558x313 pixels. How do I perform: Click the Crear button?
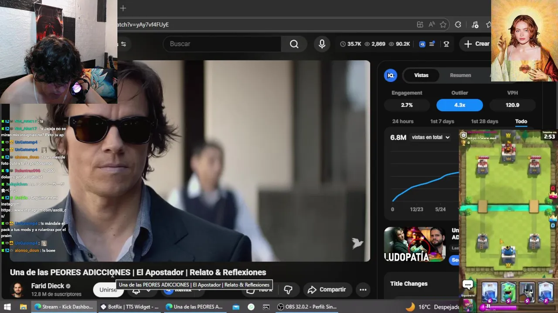tap(477, 44)
